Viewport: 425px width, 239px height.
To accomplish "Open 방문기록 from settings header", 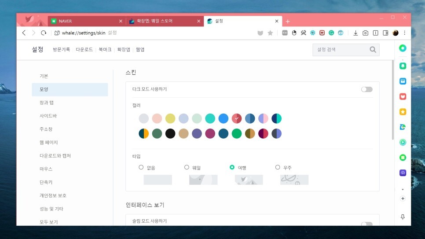I will 61,49.
